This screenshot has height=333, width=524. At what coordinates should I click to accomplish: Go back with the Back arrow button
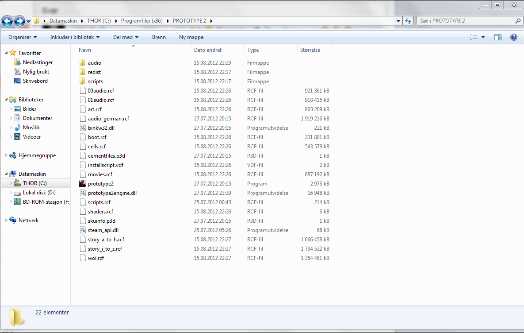8,21
